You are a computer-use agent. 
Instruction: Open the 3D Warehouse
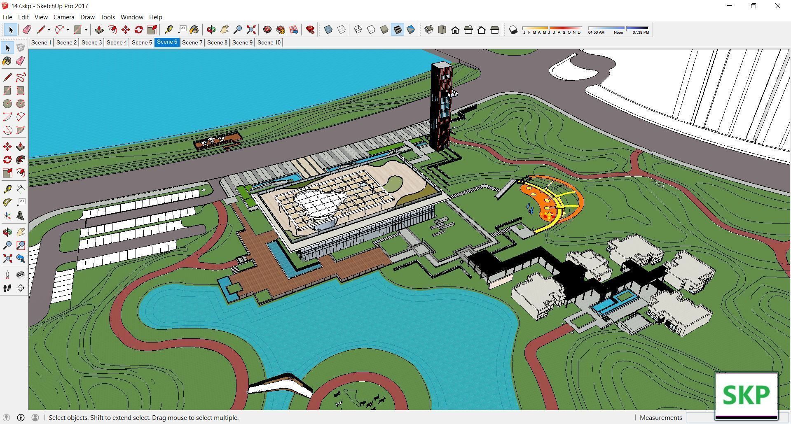(267, 30)
